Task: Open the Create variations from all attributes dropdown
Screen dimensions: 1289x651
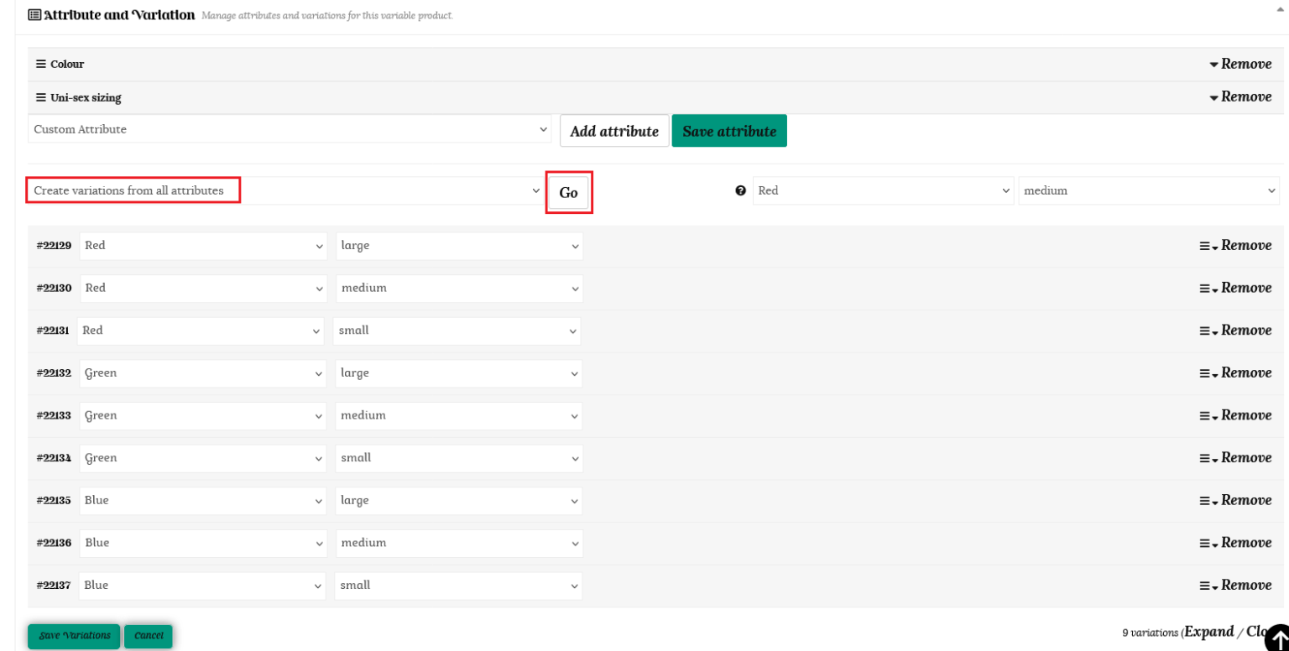Action: coord(285,190)
